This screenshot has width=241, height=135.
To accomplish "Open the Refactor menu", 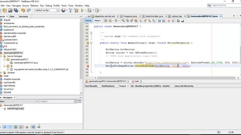I will [34, 6].
